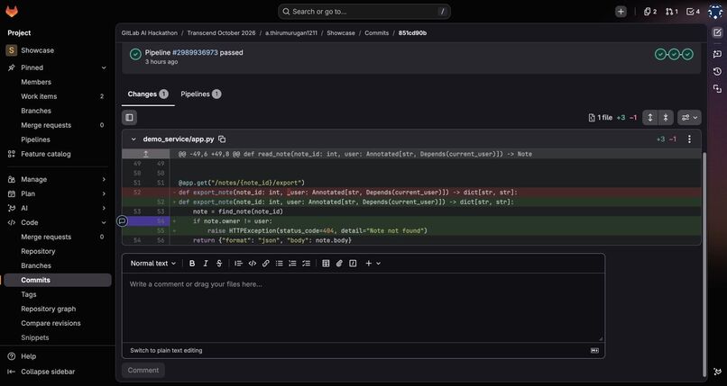Viewport: 727px width, 386px height.
Task: Click the last pipeline stage status icon
Action: click(687, 54)
